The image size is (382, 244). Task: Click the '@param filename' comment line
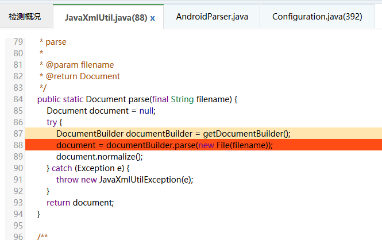(x=77, y=65)
